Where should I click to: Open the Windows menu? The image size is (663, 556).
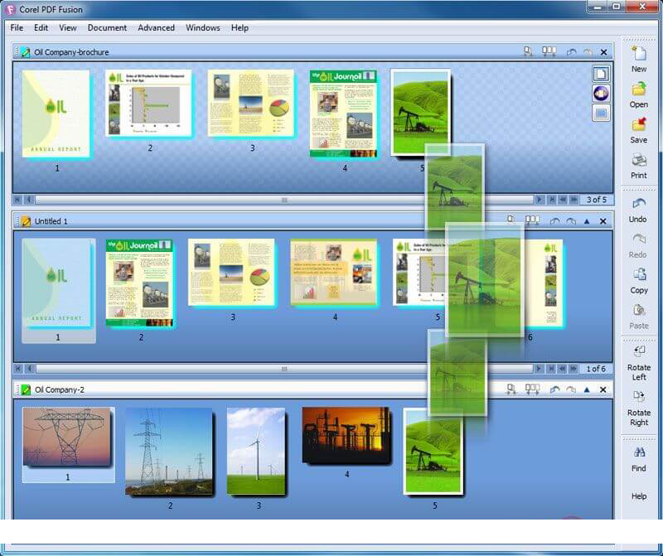pyautogui.click(x=202, y=27)
